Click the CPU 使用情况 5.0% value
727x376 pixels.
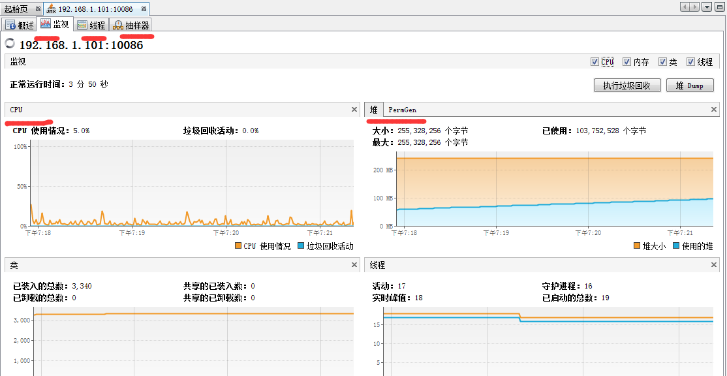pos(82,131)
